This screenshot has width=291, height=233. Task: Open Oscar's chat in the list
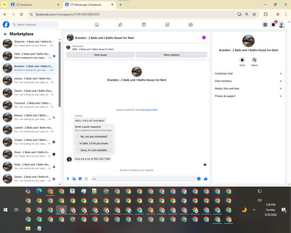coord(29,154)
